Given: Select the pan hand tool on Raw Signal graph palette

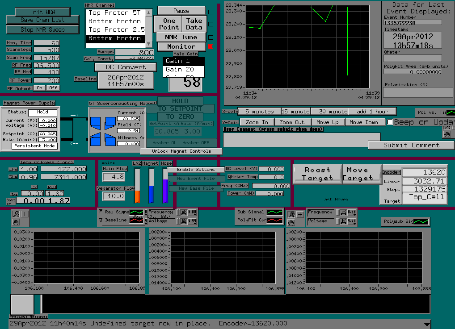Looking at the screenshot, I should [16, 222].
